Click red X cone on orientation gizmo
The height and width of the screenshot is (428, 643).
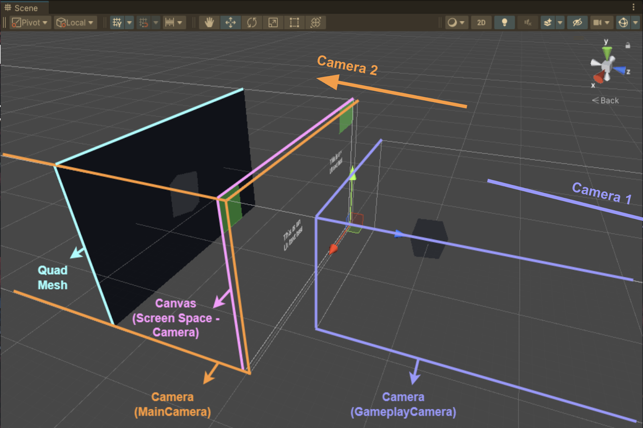tap(599, 77)
